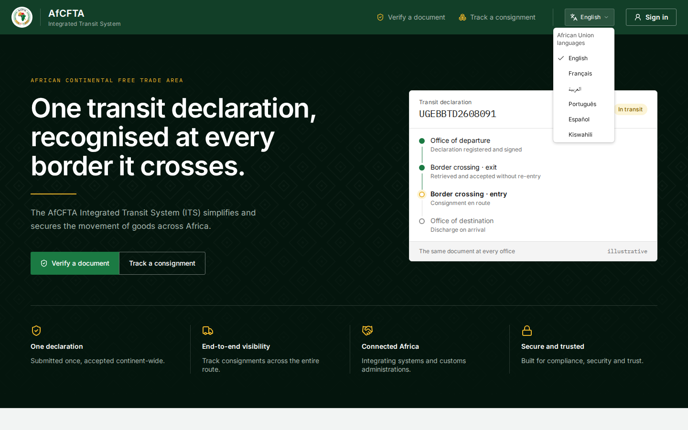Click 'Submitted once, accepted continent-wide.' description
The width and height of the screenshot is (688, 430).
tap(97, 361)
